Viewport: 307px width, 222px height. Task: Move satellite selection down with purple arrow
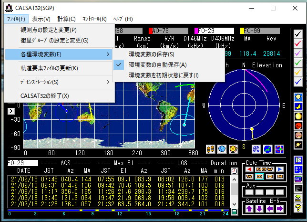(x=259, y=209)
